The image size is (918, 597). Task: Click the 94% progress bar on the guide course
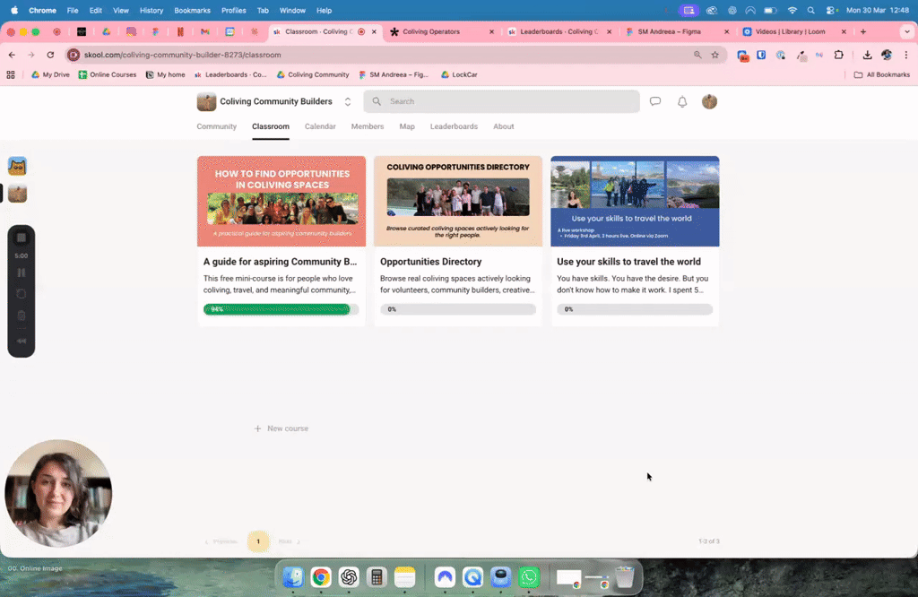[281, 309]
